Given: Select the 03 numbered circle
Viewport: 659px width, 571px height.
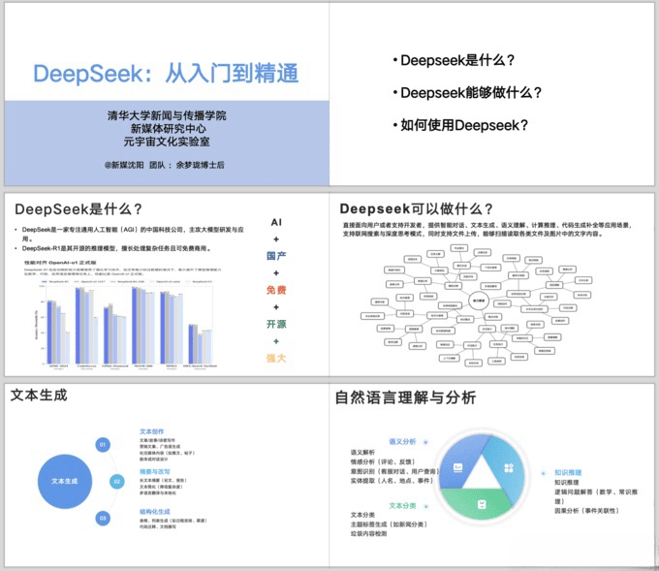Looking at the screenshot, I should click(103, 518).
